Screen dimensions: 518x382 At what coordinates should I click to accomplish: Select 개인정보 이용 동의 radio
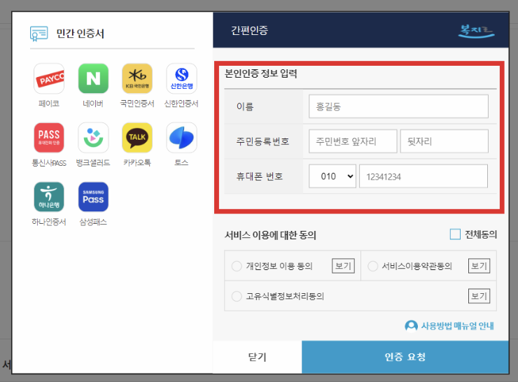(x=237, y=266)
